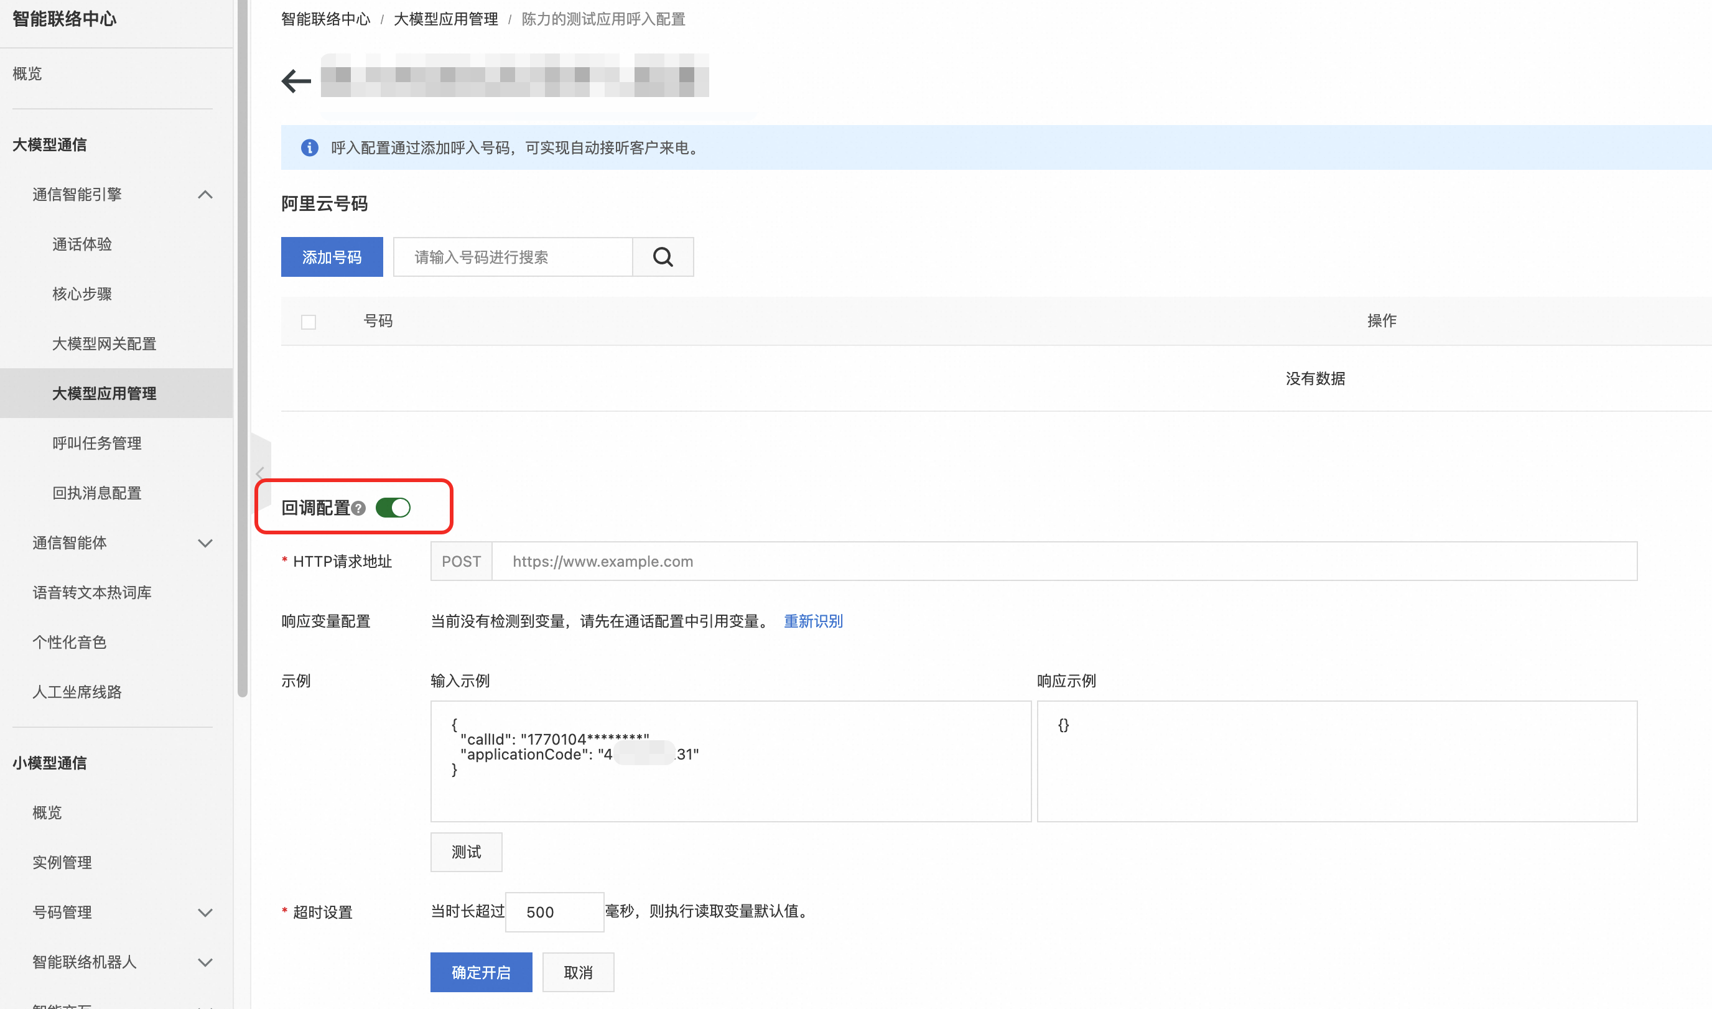
Task: Open 呼叫任务管理 menu item
Action: (x=96, y=444)
